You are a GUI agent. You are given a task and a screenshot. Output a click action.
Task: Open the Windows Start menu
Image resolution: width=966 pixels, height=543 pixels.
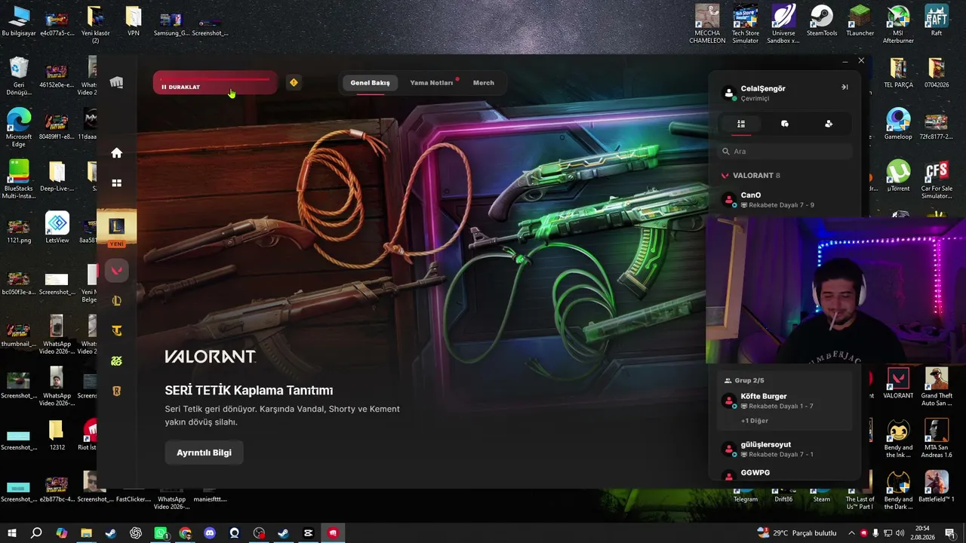point(11,533)
